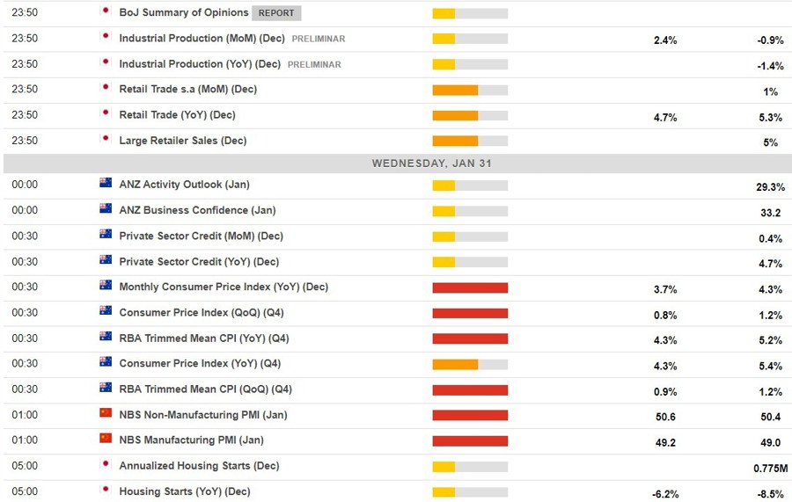Open Housing Starts (YoY) (Dec) event
This screenshot has width=792, height=502.
tap(185, 492)
